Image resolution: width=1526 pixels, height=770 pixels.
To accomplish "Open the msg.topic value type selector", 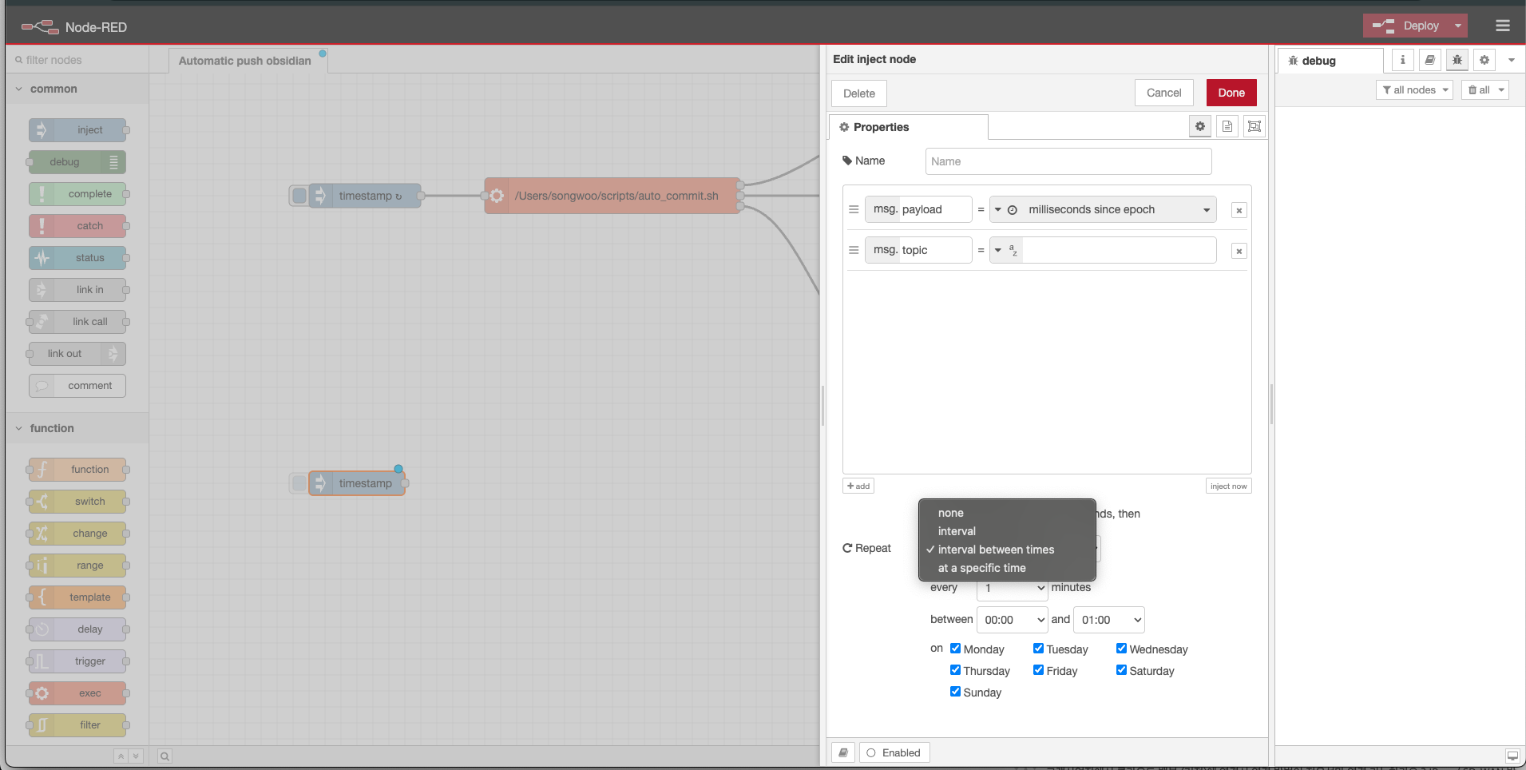I will (1005, 250).
